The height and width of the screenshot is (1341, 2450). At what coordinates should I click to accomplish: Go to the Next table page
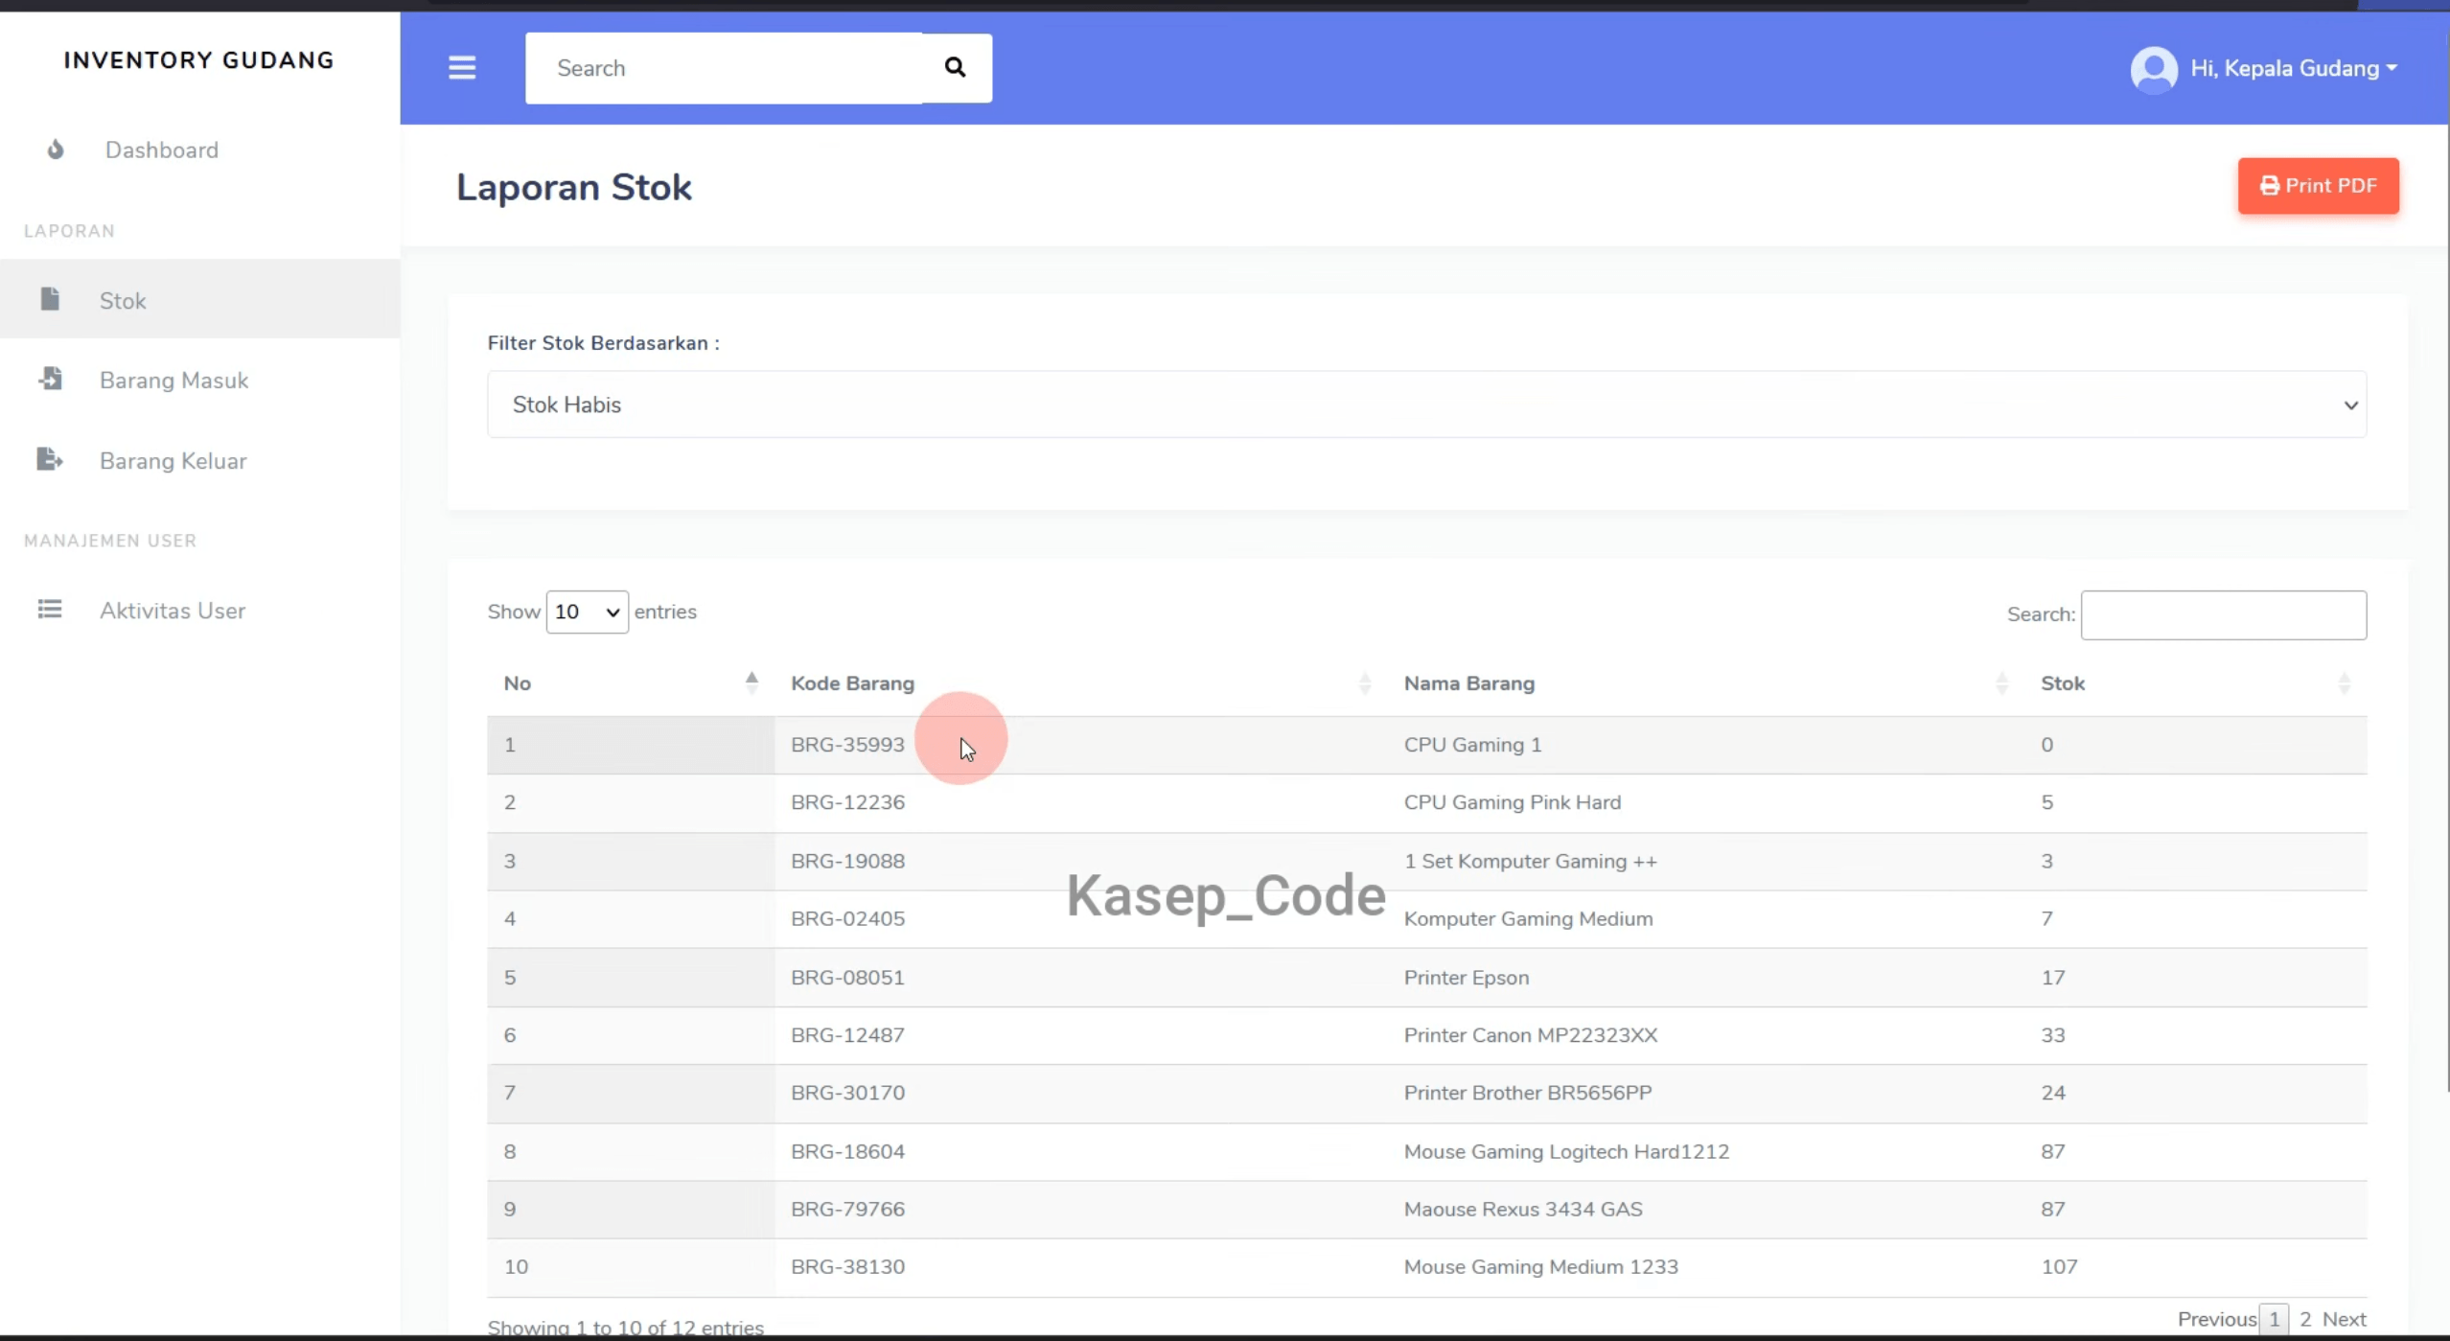point(2344,1319)
